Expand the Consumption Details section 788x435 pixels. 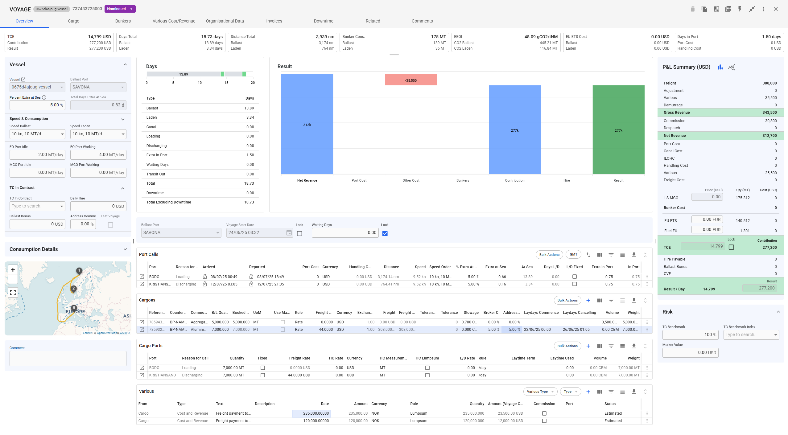[125, 249]
